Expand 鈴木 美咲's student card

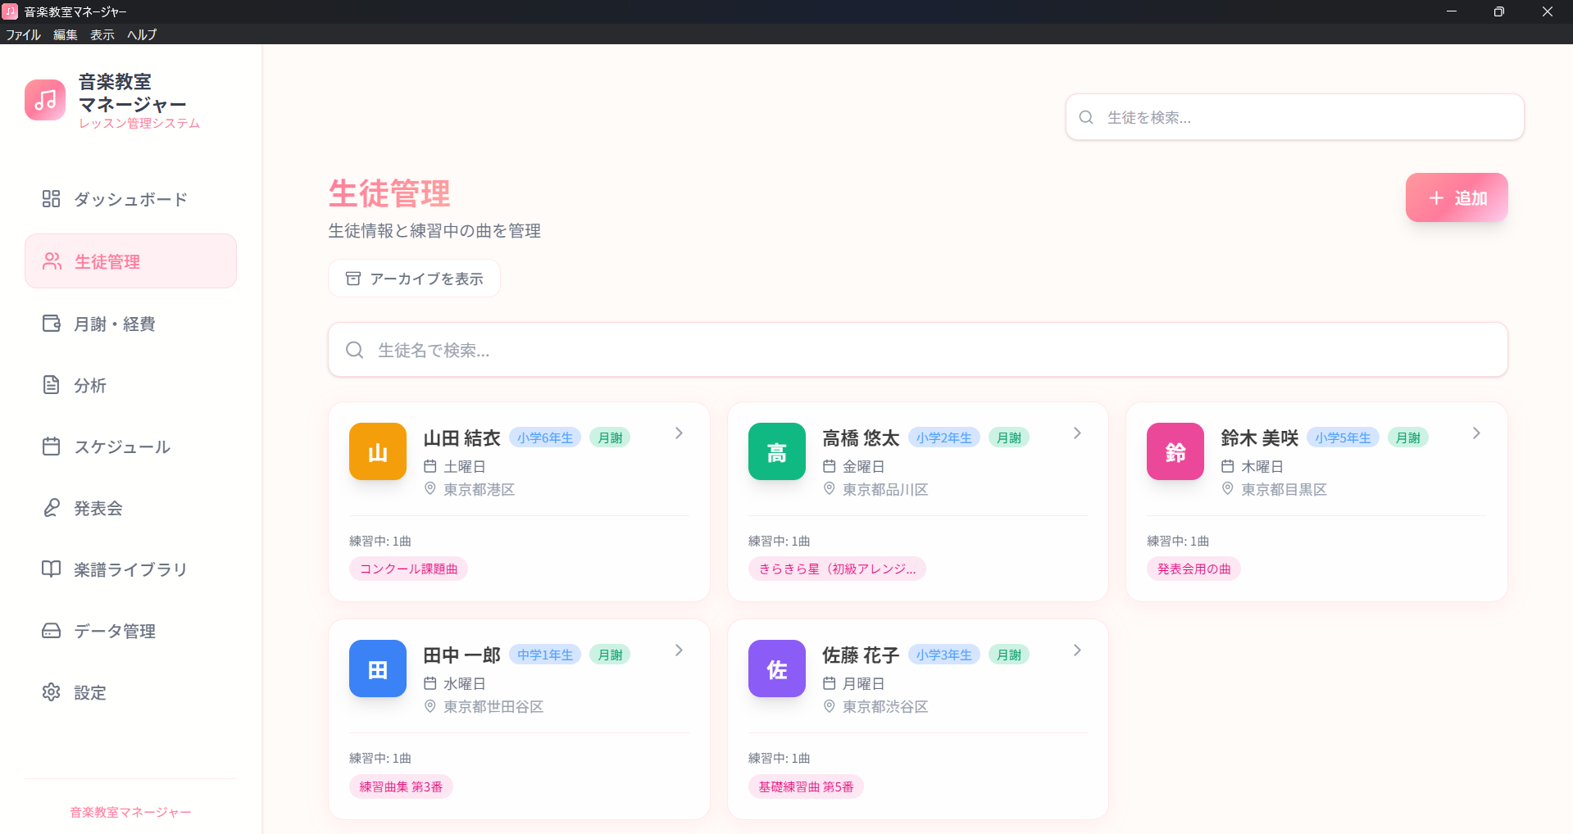pos(1475,433)
